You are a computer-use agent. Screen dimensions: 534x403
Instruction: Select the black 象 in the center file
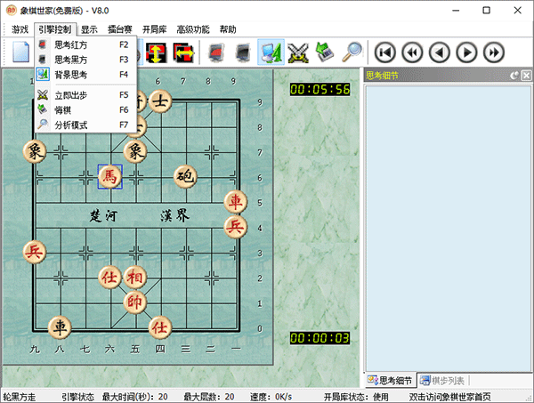(x=135, y=151)
